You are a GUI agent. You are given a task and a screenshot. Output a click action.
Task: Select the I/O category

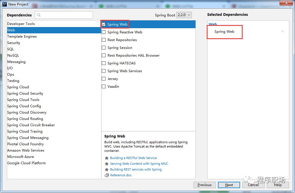(54, 68)
